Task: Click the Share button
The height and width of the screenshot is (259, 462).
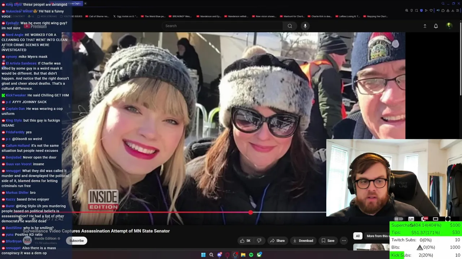Action: (278, 241)
